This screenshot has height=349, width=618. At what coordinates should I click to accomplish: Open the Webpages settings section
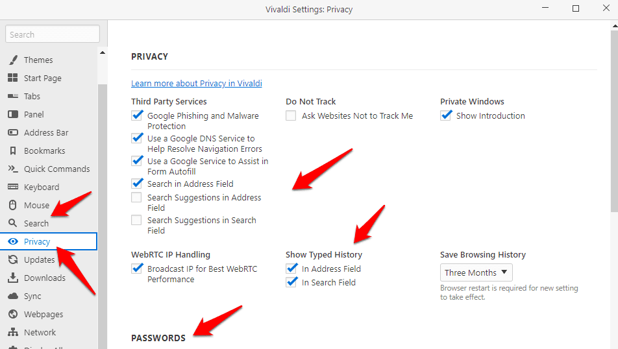pos(43,315)
